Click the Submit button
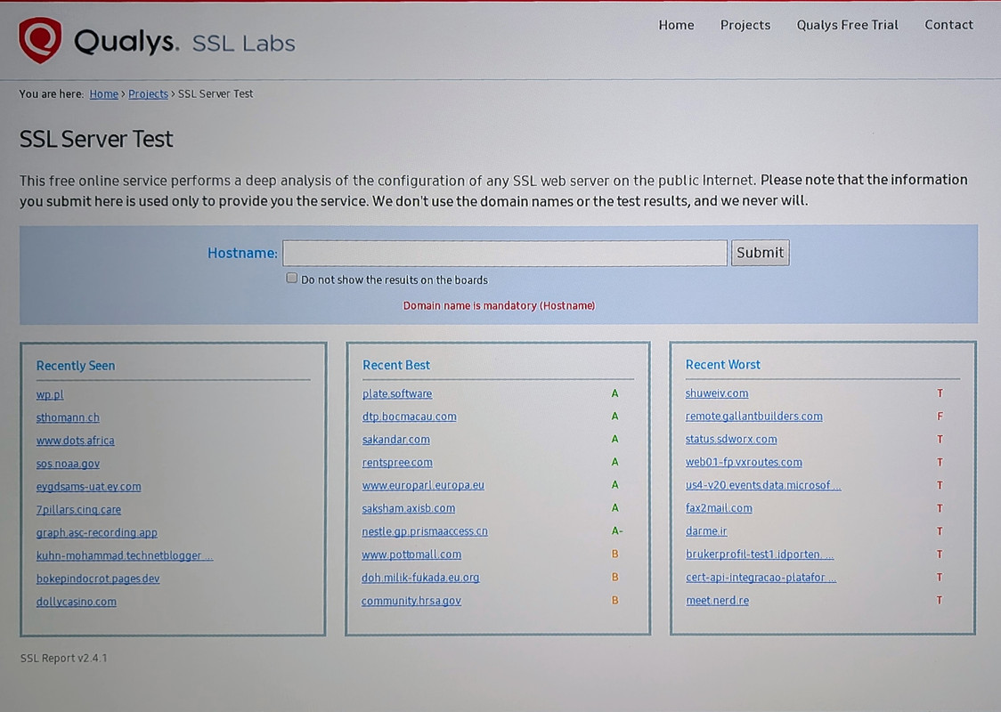 pyautogui.click(x=760, y=253)
